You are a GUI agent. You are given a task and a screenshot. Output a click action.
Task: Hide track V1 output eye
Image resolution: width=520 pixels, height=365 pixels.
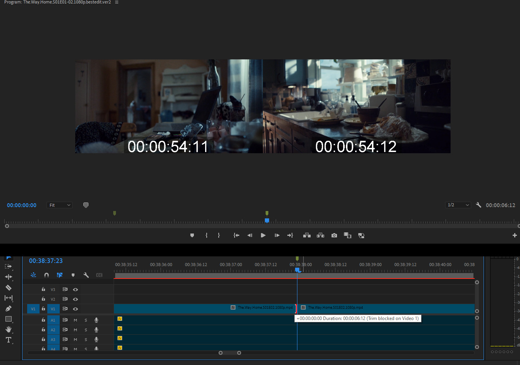[x=75, y=309]
